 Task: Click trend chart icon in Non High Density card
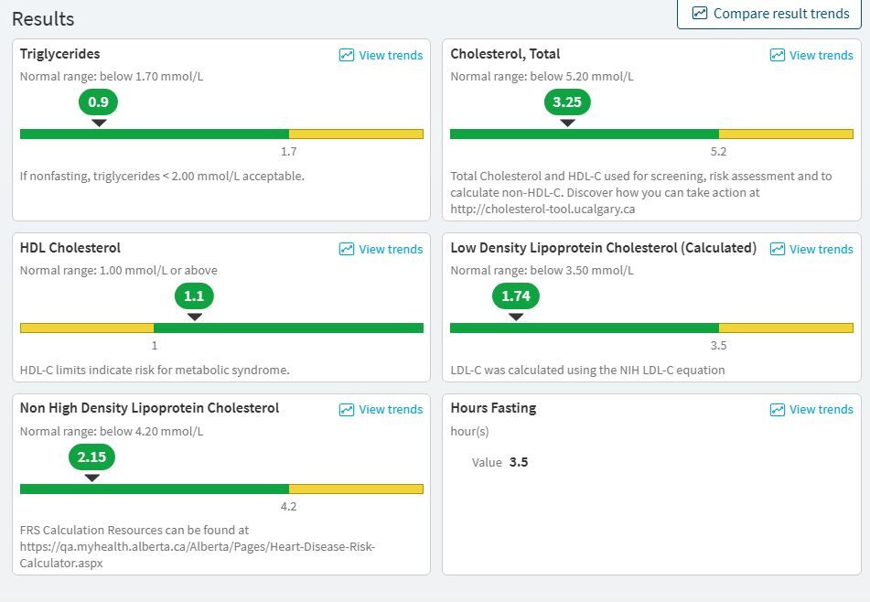(346, 410)
